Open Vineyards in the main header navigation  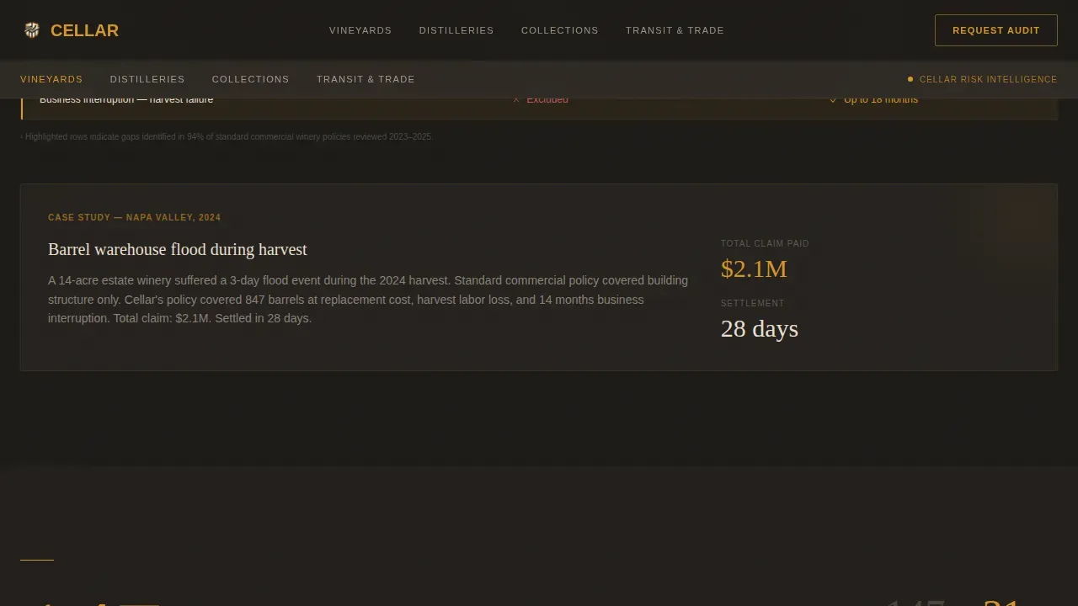click(x=360, y=30)
